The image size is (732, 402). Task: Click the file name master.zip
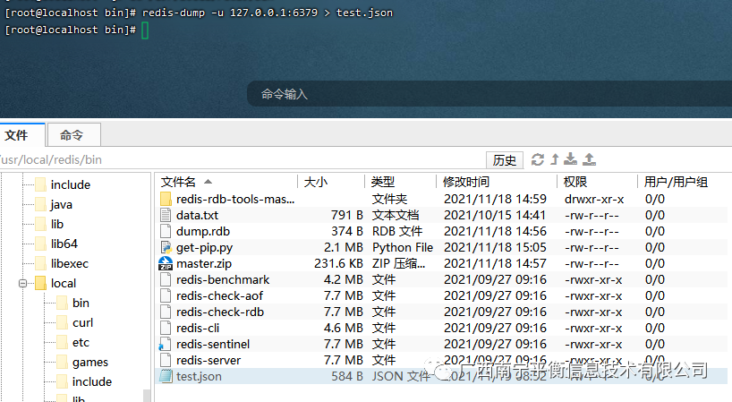pyautogui.click(x=203, y=264)
